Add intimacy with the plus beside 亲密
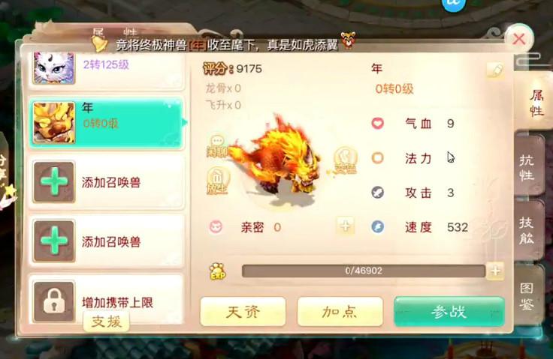 tap(346, 226)
